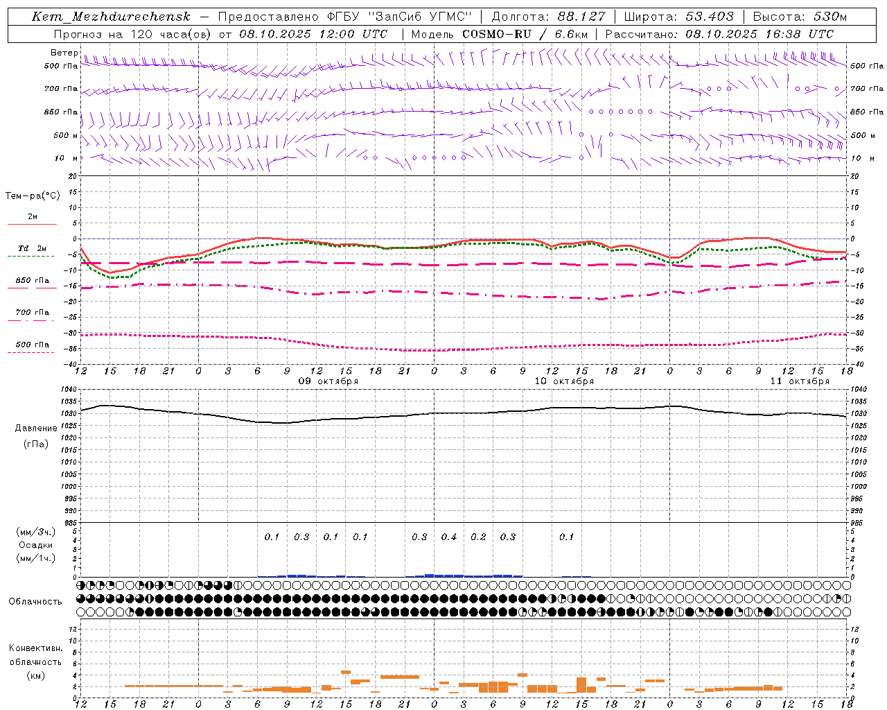Click the 11 октября date label
The image size is (887, 710).
click(x=800, y=381)
